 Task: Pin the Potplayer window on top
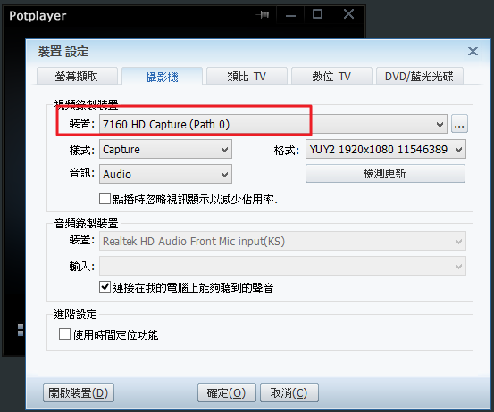point(263,14)
